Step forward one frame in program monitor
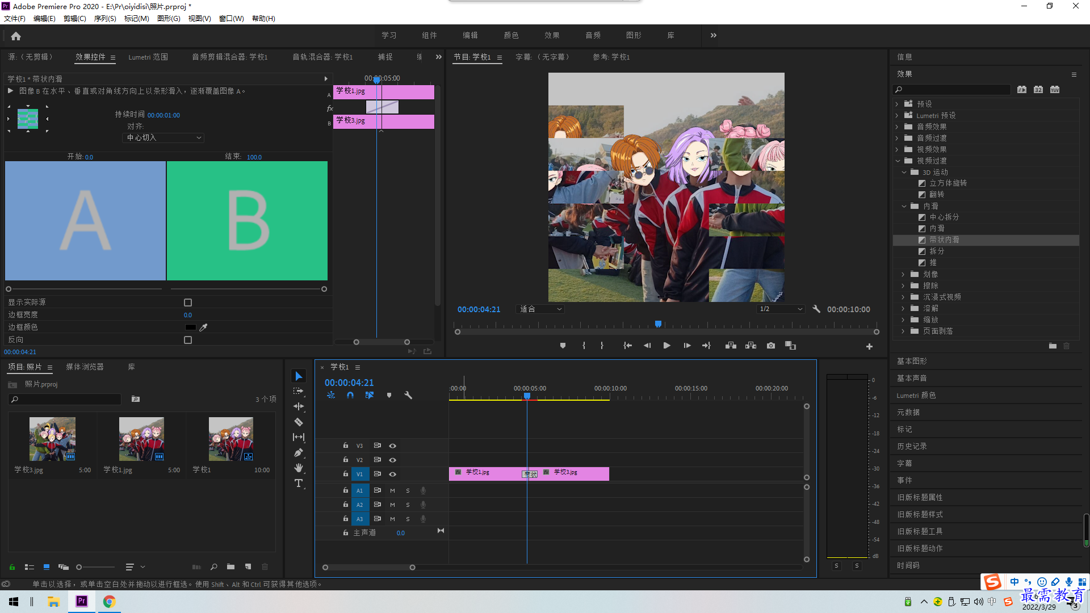The image size is (1090, 613). pos(687,346)
